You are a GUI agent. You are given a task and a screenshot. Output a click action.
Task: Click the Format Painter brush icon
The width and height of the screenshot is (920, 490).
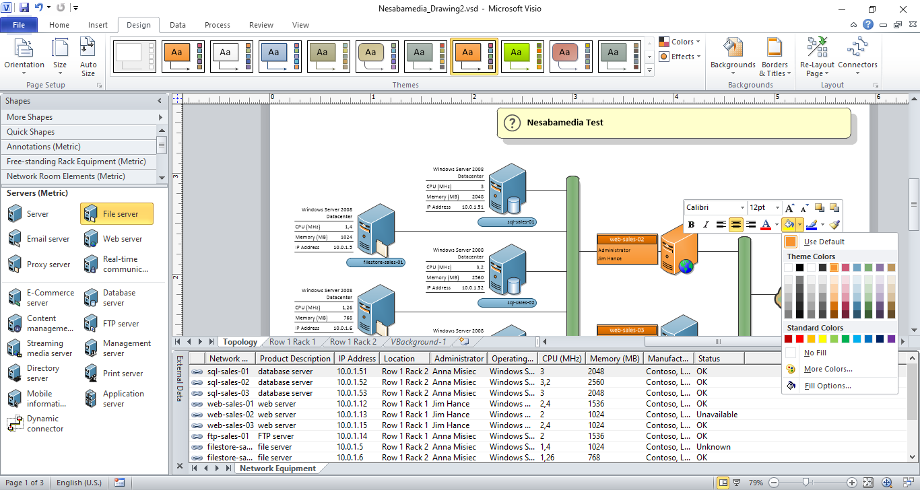[x=834, y=224]
